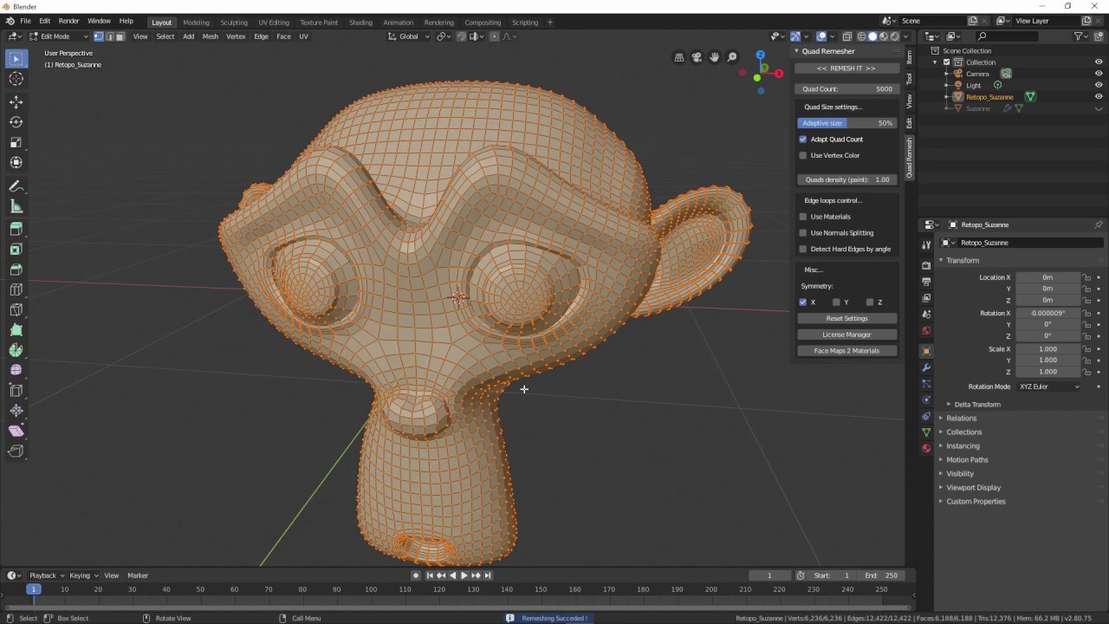Screen dimensions: 1109x624
Task: Expand the Relations panel
Action: click(961, 419)
